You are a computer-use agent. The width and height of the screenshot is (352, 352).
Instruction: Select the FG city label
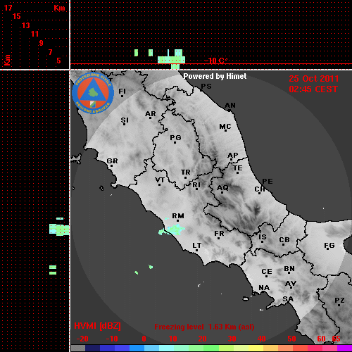click(329, 246)
